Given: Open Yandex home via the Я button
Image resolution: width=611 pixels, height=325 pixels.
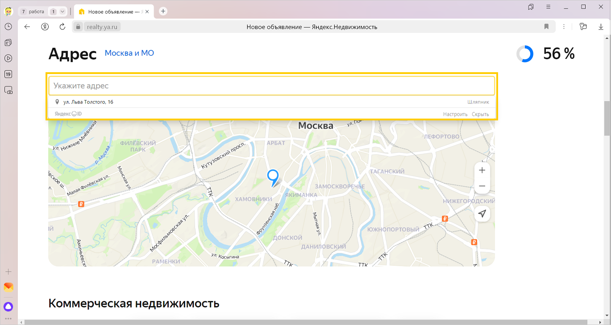Looking at the screenshot, I should pyautogui.click(x=45, y=27).
